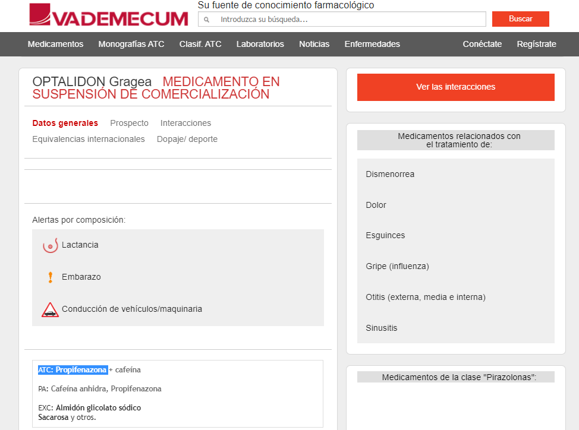Open the Laboratorios menu
The image size is (579, 430).
[x=260, y=45]
